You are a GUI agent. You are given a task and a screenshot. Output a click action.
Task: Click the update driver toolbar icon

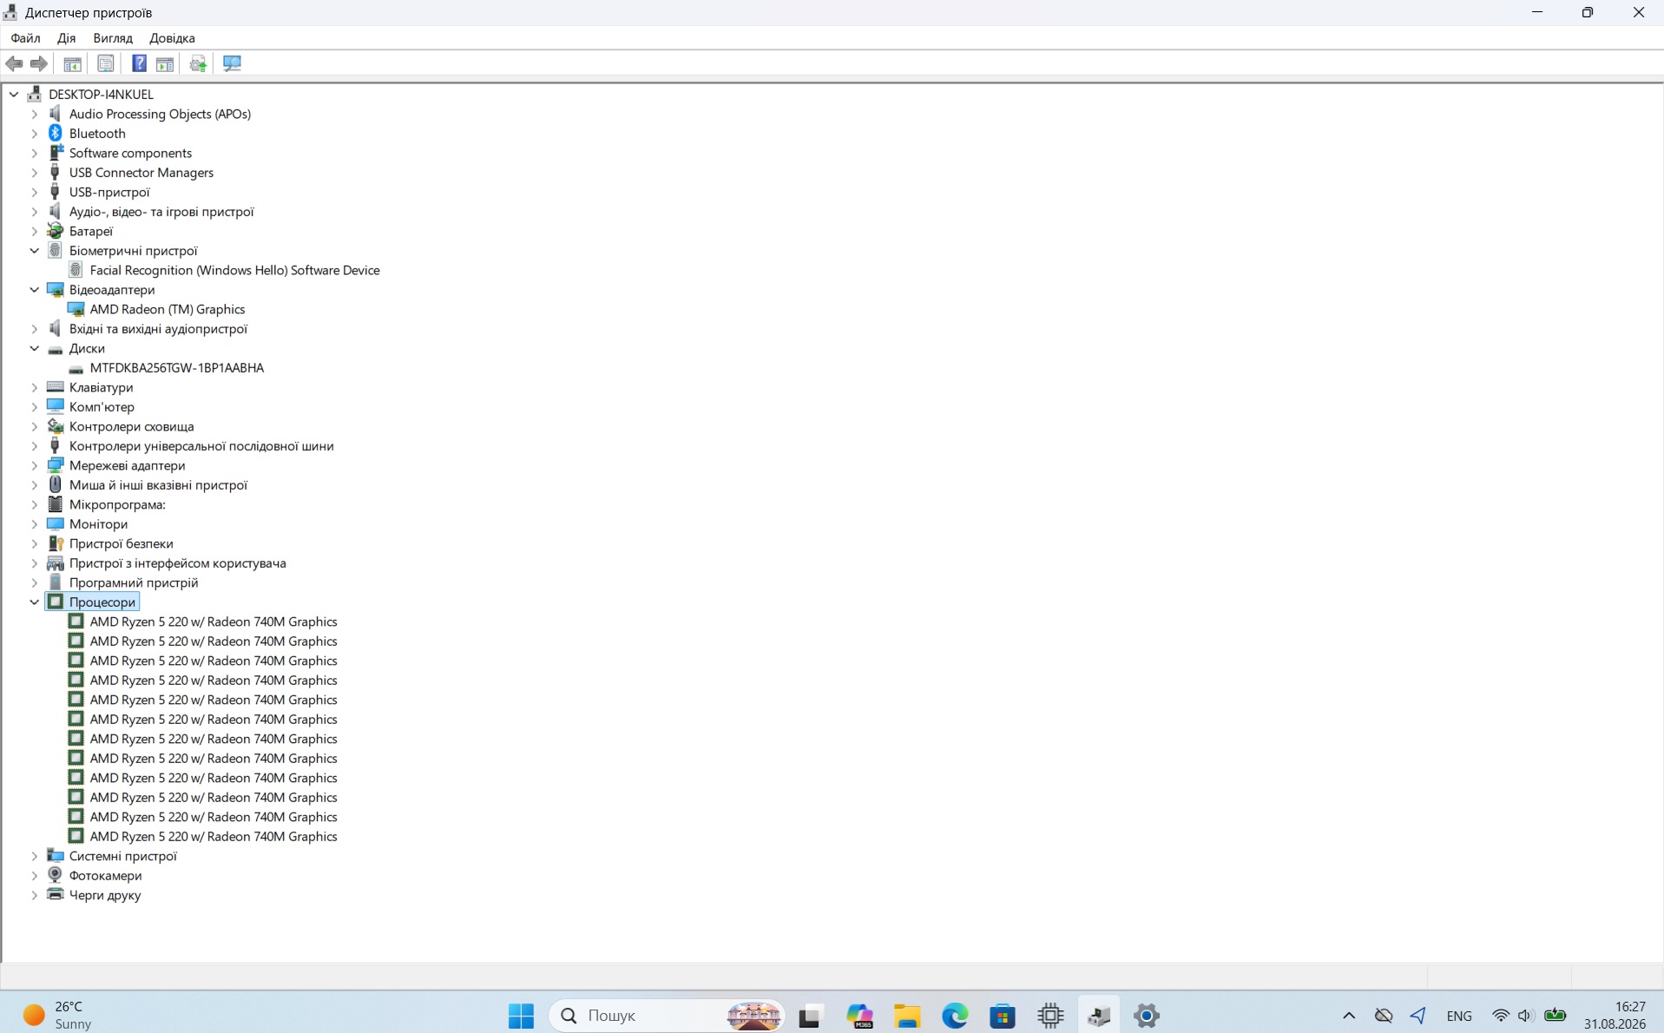[198, 63]
